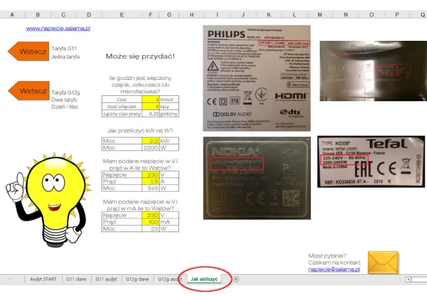
Task: Open the www.napiecie.salama.pl hyperlink
Action: pos(58,28)
